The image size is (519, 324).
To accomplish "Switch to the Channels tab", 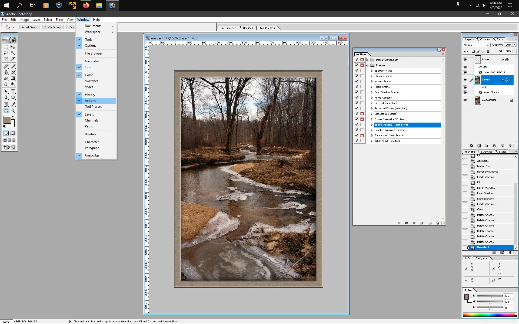I will coord(485,39).
